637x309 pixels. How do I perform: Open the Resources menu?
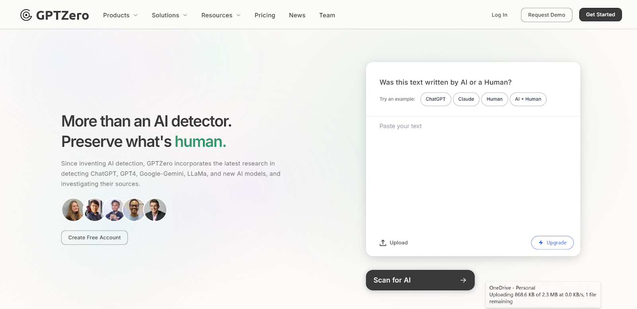coord(221,15)
